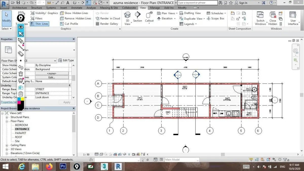Click Render in Cloud

(108, 18)
